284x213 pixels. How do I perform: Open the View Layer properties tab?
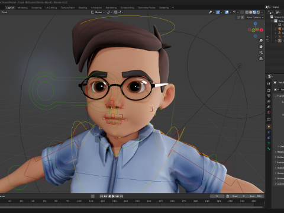[269, 101]
